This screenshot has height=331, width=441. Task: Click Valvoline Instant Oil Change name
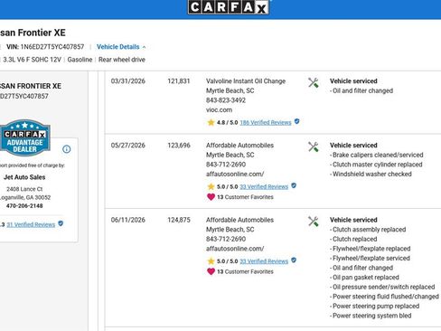246,81
